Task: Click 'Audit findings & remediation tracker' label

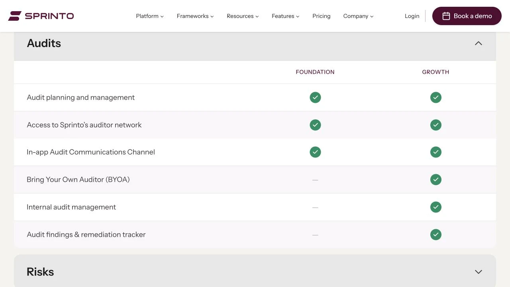Action: click(86, 234)
